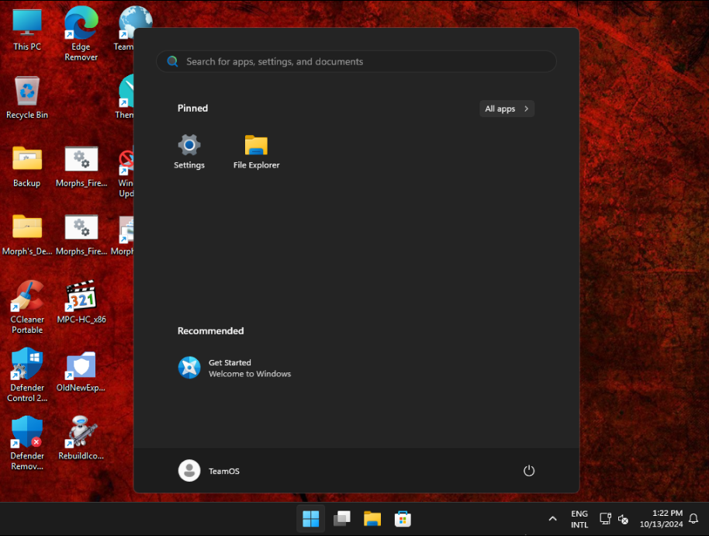This screenshot has width=709, height=536.
Task: Click the Start menu search box
Action: pyautogui.click(x=357, y=62)
